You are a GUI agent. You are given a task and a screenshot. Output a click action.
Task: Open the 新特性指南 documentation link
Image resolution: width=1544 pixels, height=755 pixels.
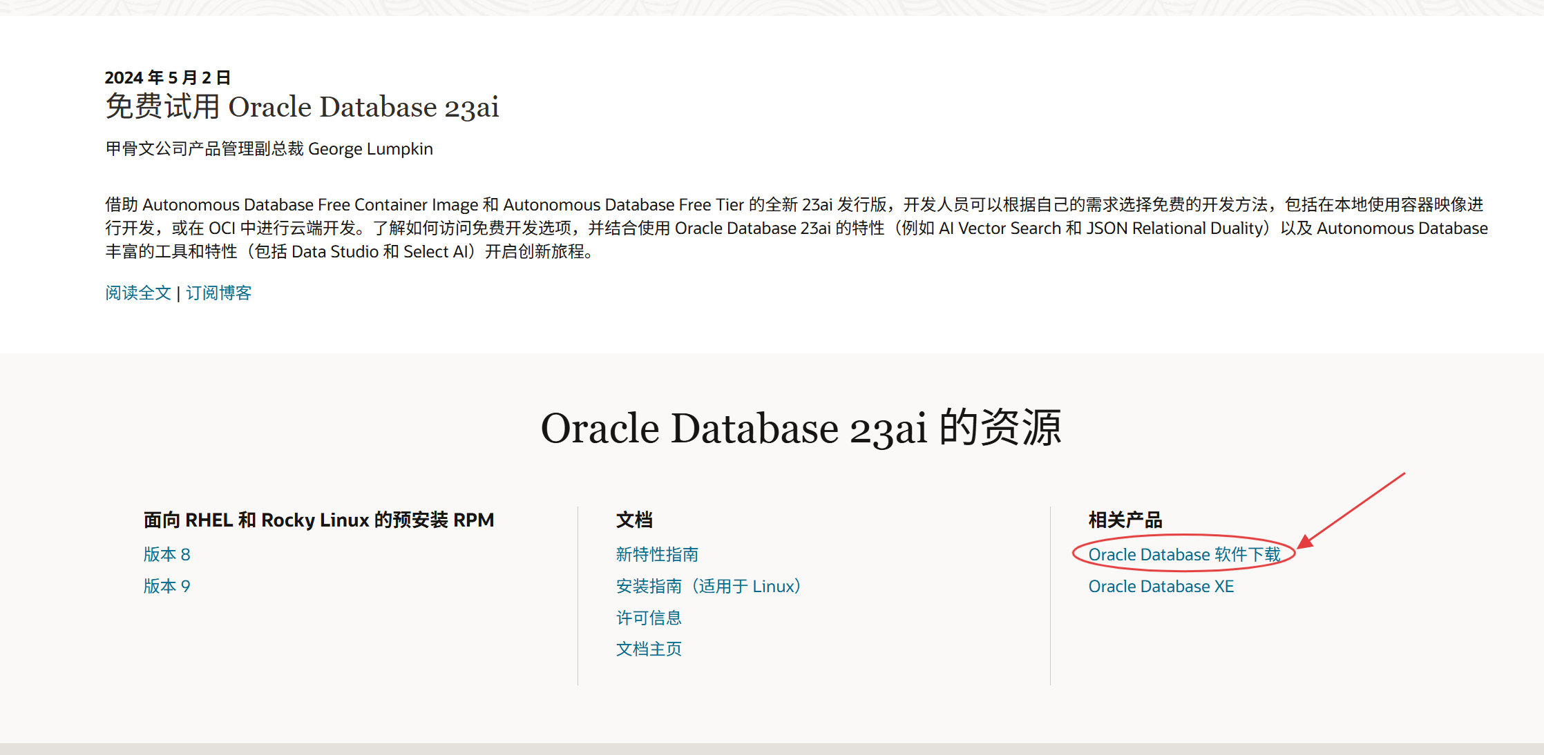[x=656, y=554]
